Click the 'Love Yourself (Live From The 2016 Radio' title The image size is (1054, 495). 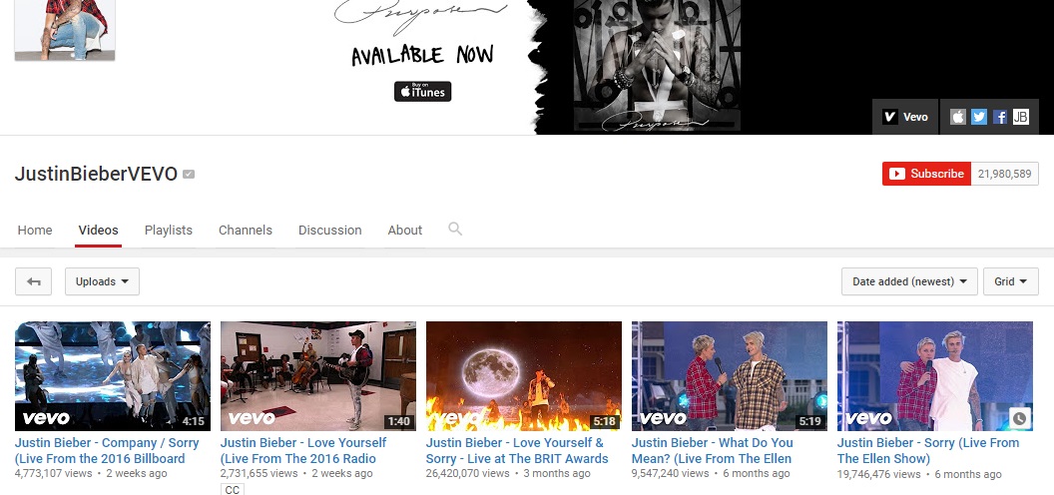click(x=303, y=451)
